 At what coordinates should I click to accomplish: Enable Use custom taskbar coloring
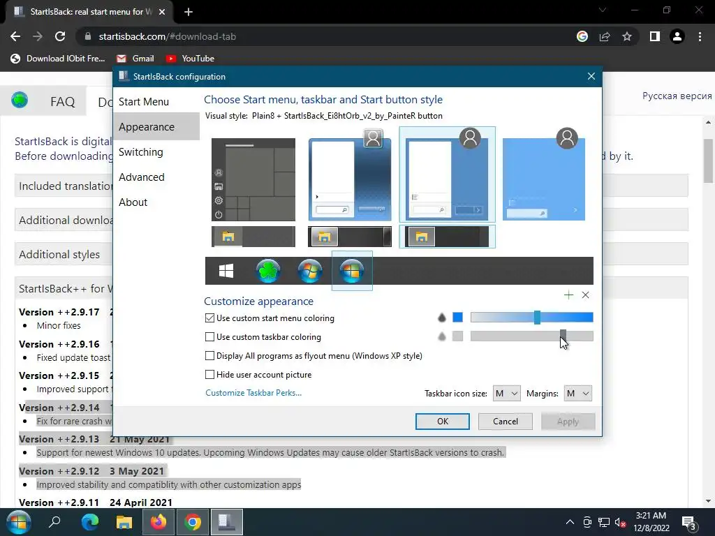coord(209,337)
